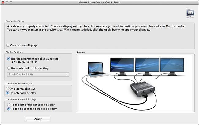Click the 3 * 1360x768 60 Hz text
The image size is (199, 125).
coord(24,62)
